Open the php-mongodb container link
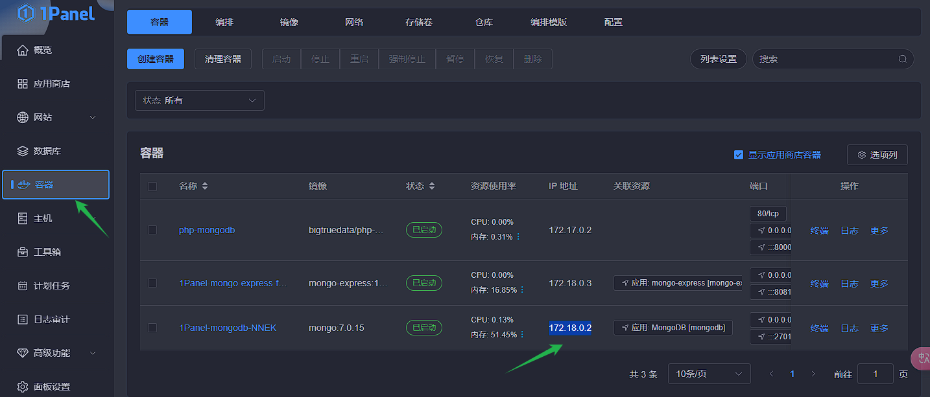This screenshot has width=930, height=397. click(207, 230)
